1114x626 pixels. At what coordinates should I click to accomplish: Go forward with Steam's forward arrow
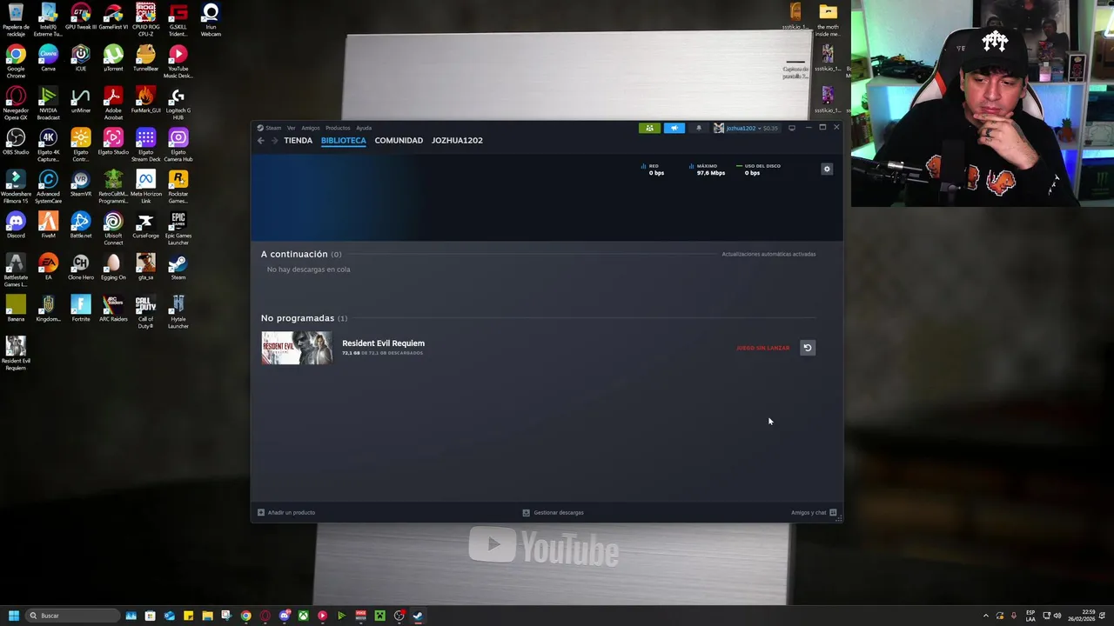tap(274, 140)
